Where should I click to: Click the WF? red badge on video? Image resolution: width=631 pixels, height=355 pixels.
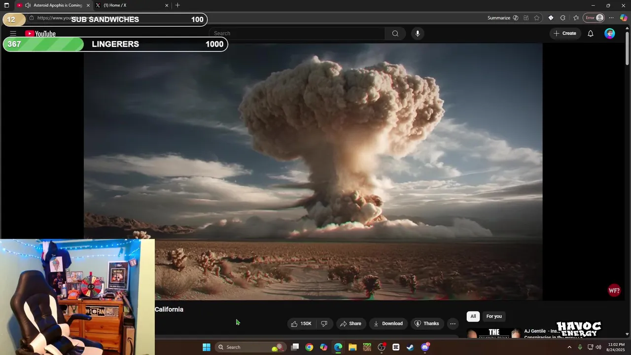(614, 290)
